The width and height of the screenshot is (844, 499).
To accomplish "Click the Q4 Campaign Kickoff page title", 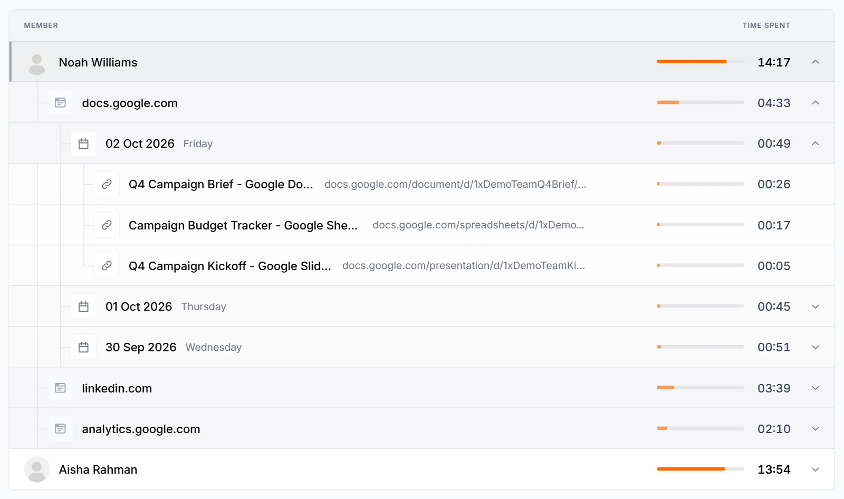I will coord(230,266).
